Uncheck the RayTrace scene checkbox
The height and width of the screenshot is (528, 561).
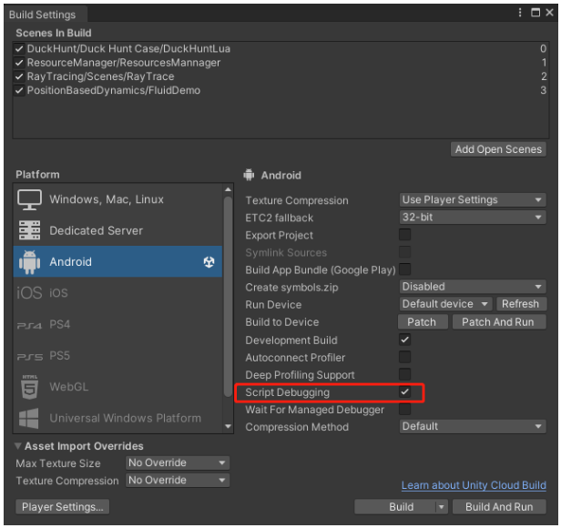click(19, 76)
